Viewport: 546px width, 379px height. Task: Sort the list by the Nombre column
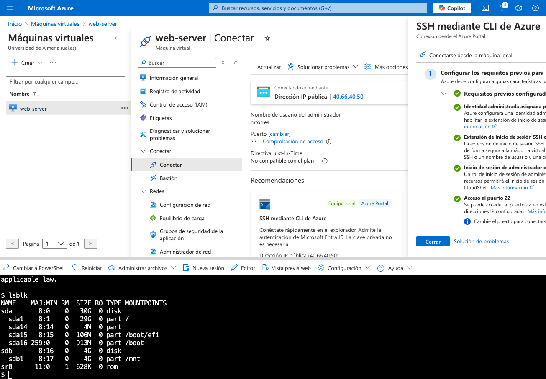click(x=24, y=94)
